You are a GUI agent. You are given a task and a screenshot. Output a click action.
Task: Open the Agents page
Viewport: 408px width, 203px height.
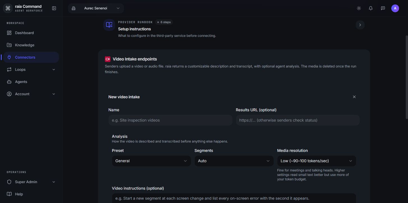pos(31,82)
